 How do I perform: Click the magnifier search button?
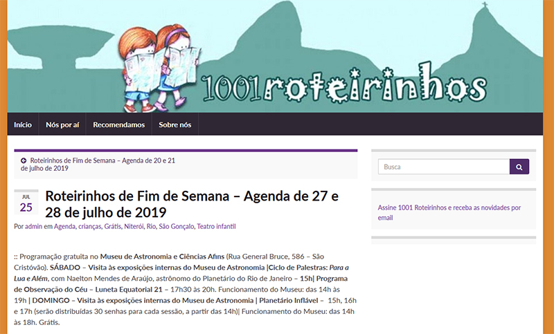click(519, 167)
